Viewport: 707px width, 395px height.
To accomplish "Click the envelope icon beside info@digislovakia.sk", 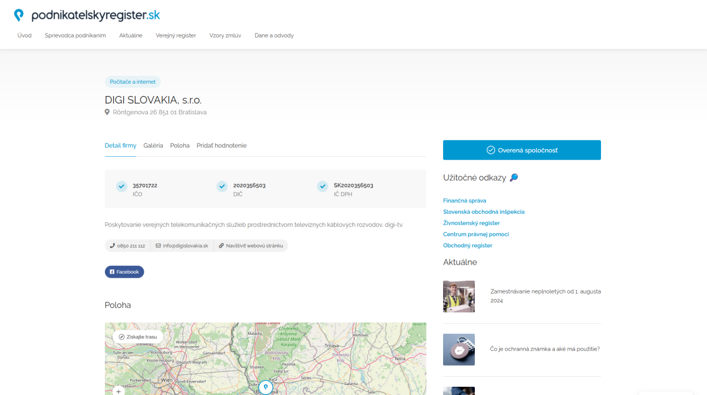I will 158,246.
